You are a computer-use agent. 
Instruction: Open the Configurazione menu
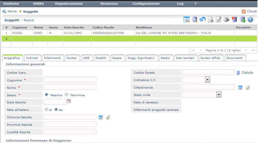click(146, 4)
